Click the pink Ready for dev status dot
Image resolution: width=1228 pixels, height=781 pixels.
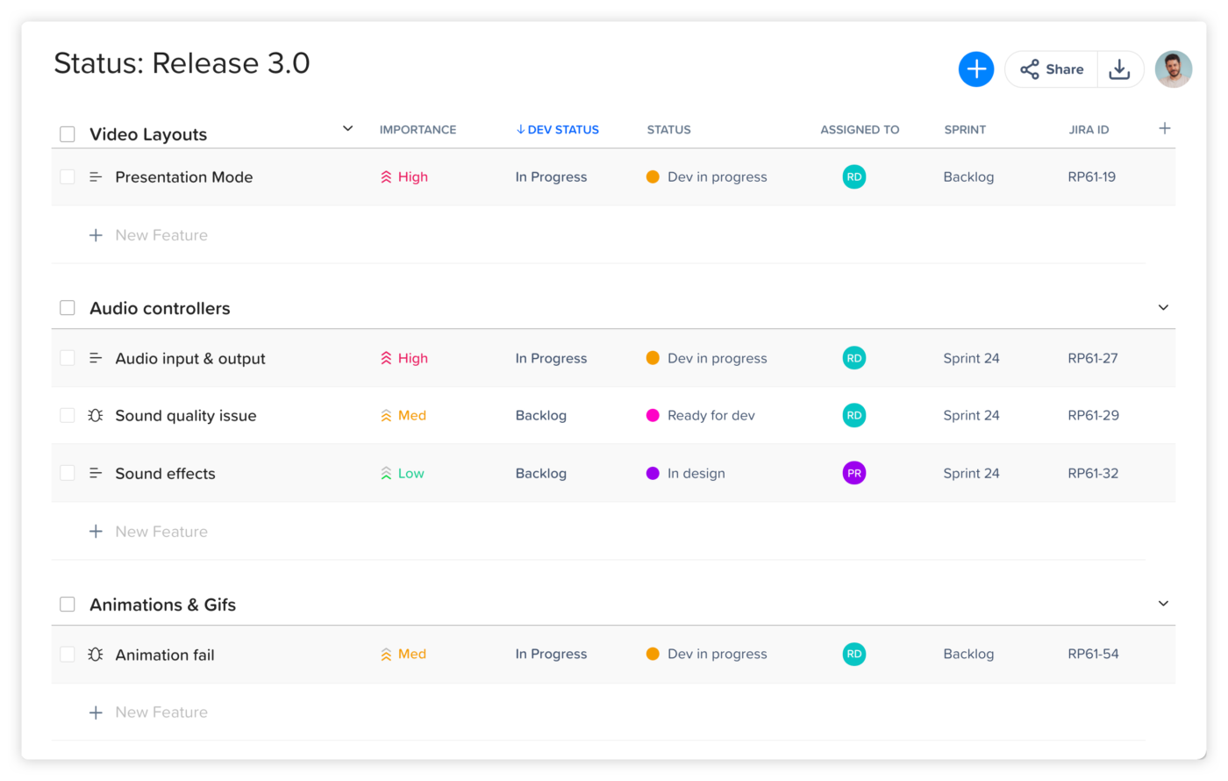coord(653,416)
